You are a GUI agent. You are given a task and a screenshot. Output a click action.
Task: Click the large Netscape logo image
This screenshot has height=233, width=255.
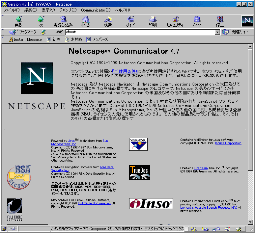click(37, 78)
